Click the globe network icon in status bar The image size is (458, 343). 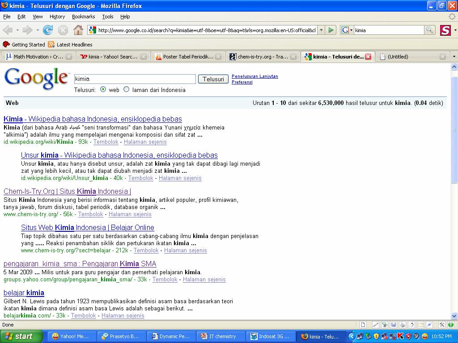[385, 325]
